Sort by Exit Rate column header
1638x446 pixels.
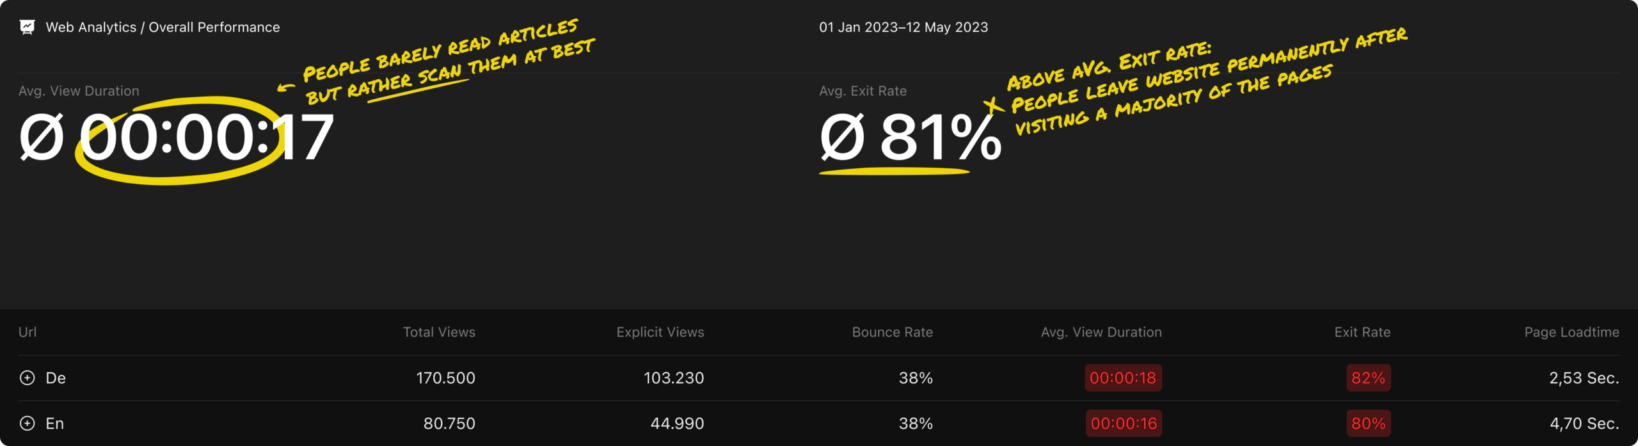coord(1362,332)
